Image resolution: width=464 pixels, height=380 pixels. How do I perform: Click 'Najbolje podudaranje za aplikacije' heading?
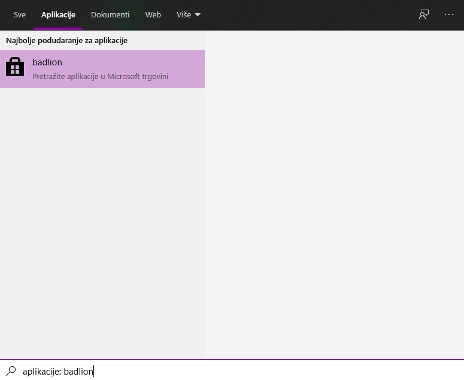point(66,41)
